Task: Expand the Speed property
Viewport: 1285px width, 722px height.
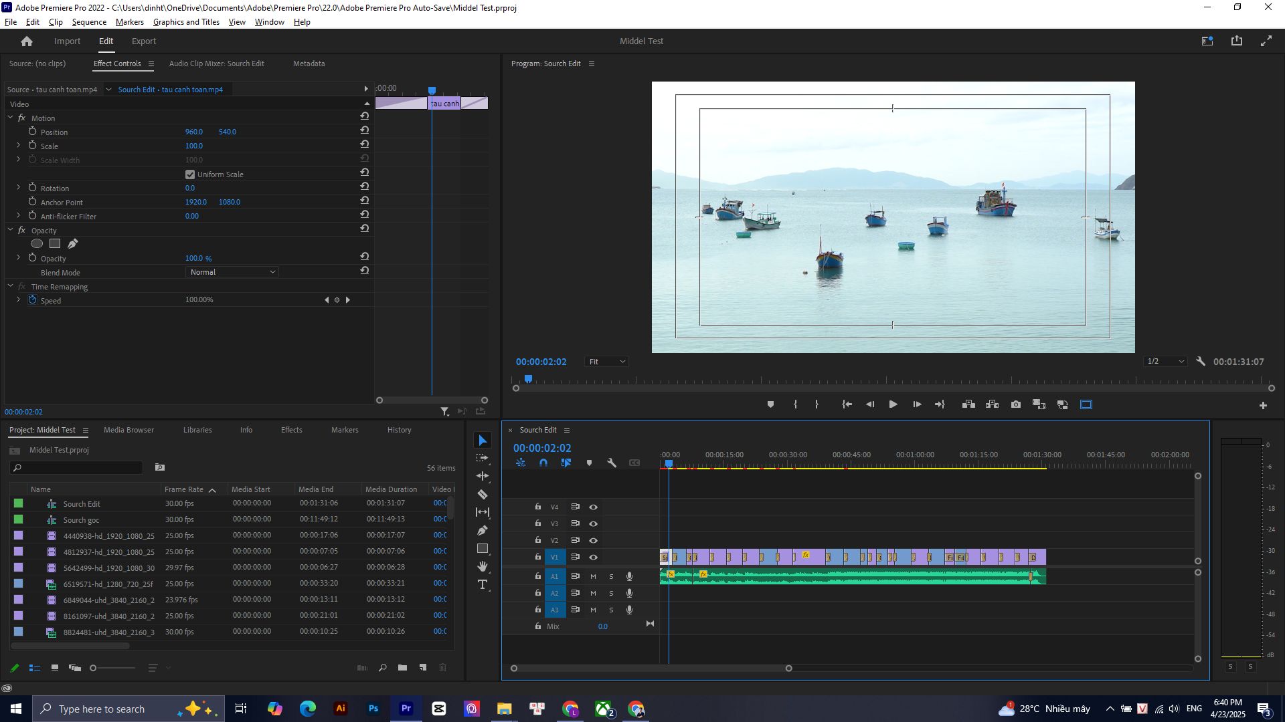Action: 18,300
